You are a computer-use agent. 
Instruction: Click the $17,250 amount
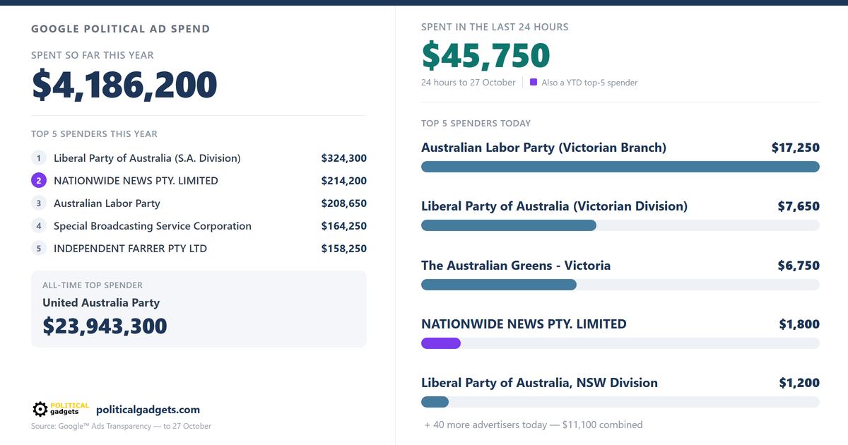[x=796, y=148]
